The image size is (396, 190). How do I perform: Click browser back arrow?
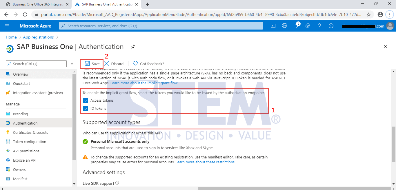click(x=6, y=14)
